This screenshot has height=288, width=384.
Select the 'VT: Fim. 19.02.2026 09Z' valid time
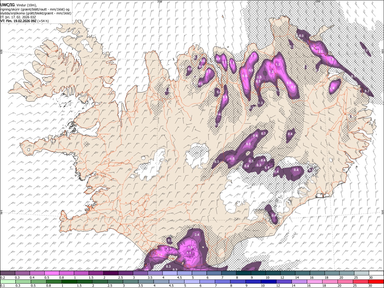(18, 21)
